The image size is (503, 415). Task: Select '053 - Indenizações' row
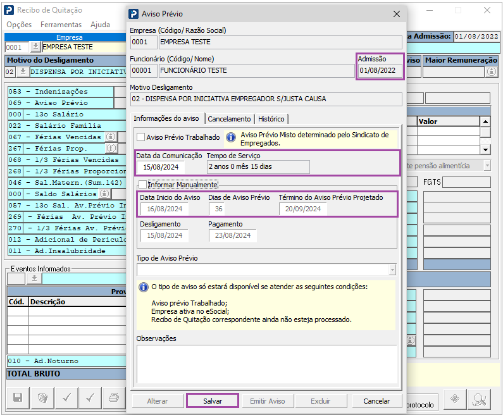click(61, 92)
